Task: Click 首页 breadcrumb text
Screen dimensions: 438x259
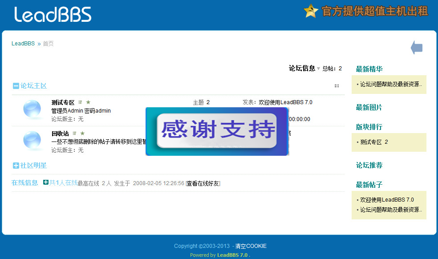Action: tap(48, 44)
